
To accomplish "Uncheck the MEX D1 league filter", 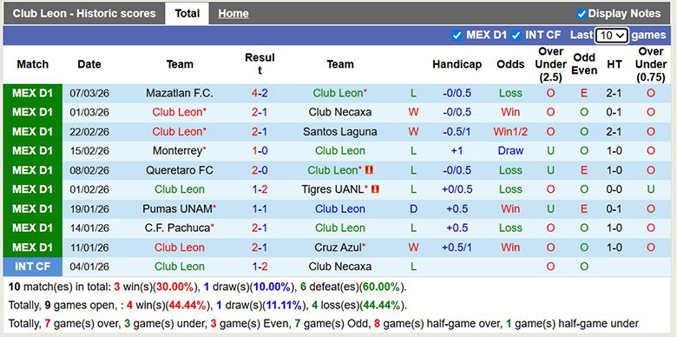I will click(x=457, y=36).
